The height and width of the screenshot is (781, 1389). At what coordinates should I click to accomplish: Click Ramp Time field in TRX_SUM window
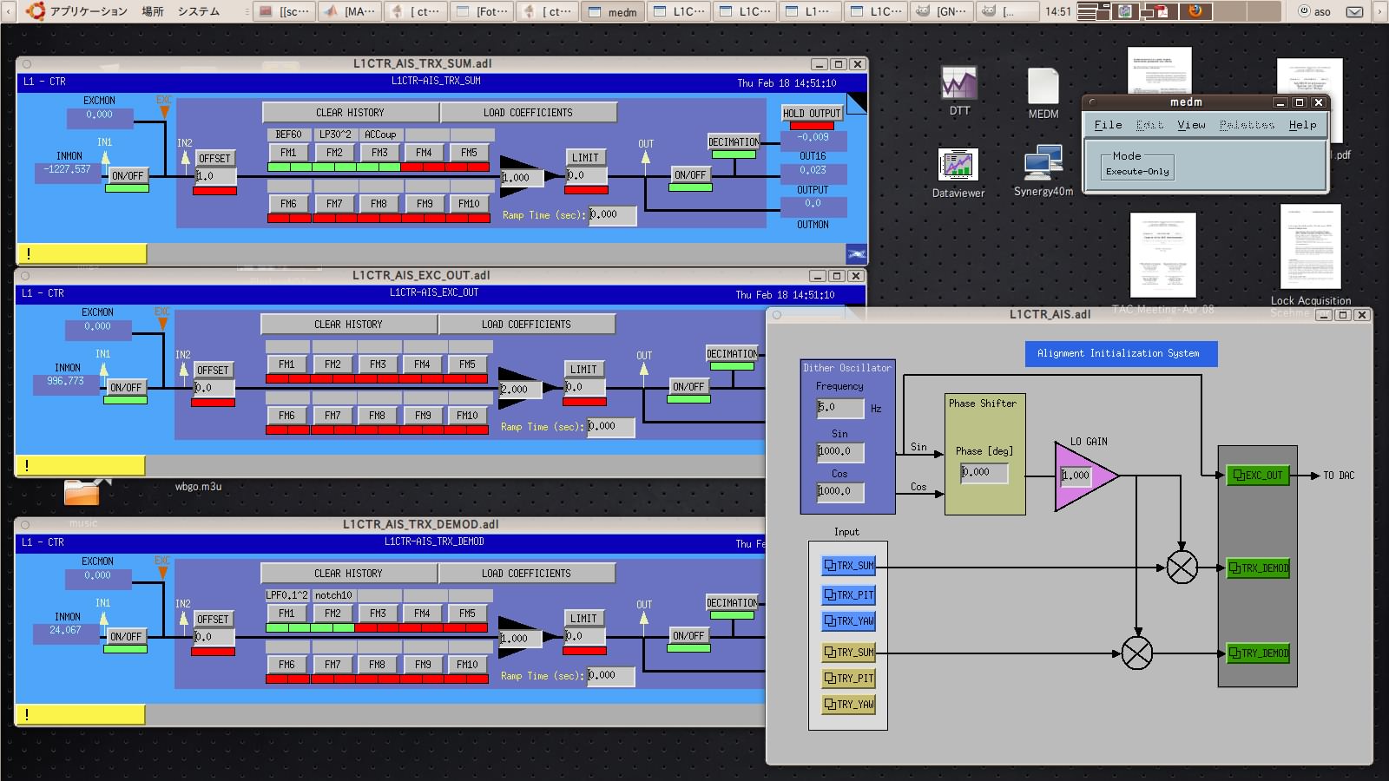[612, 214]
